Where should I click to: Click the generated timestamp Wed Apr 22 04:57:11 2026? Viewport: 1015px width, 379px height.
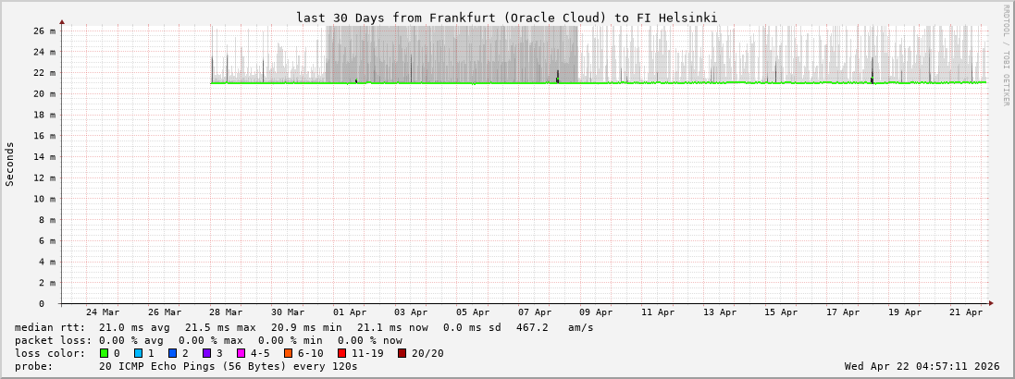click(922, 366)
